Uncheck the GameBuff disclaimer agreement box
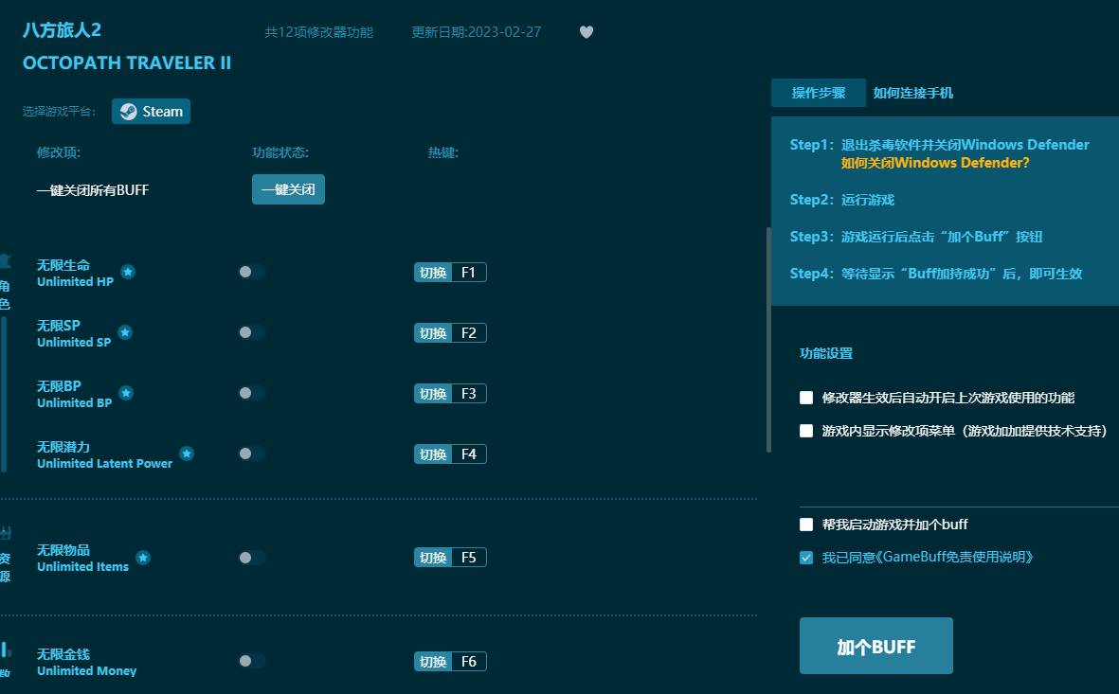This screenshot has height=694, width=1119. click(806, 558)
